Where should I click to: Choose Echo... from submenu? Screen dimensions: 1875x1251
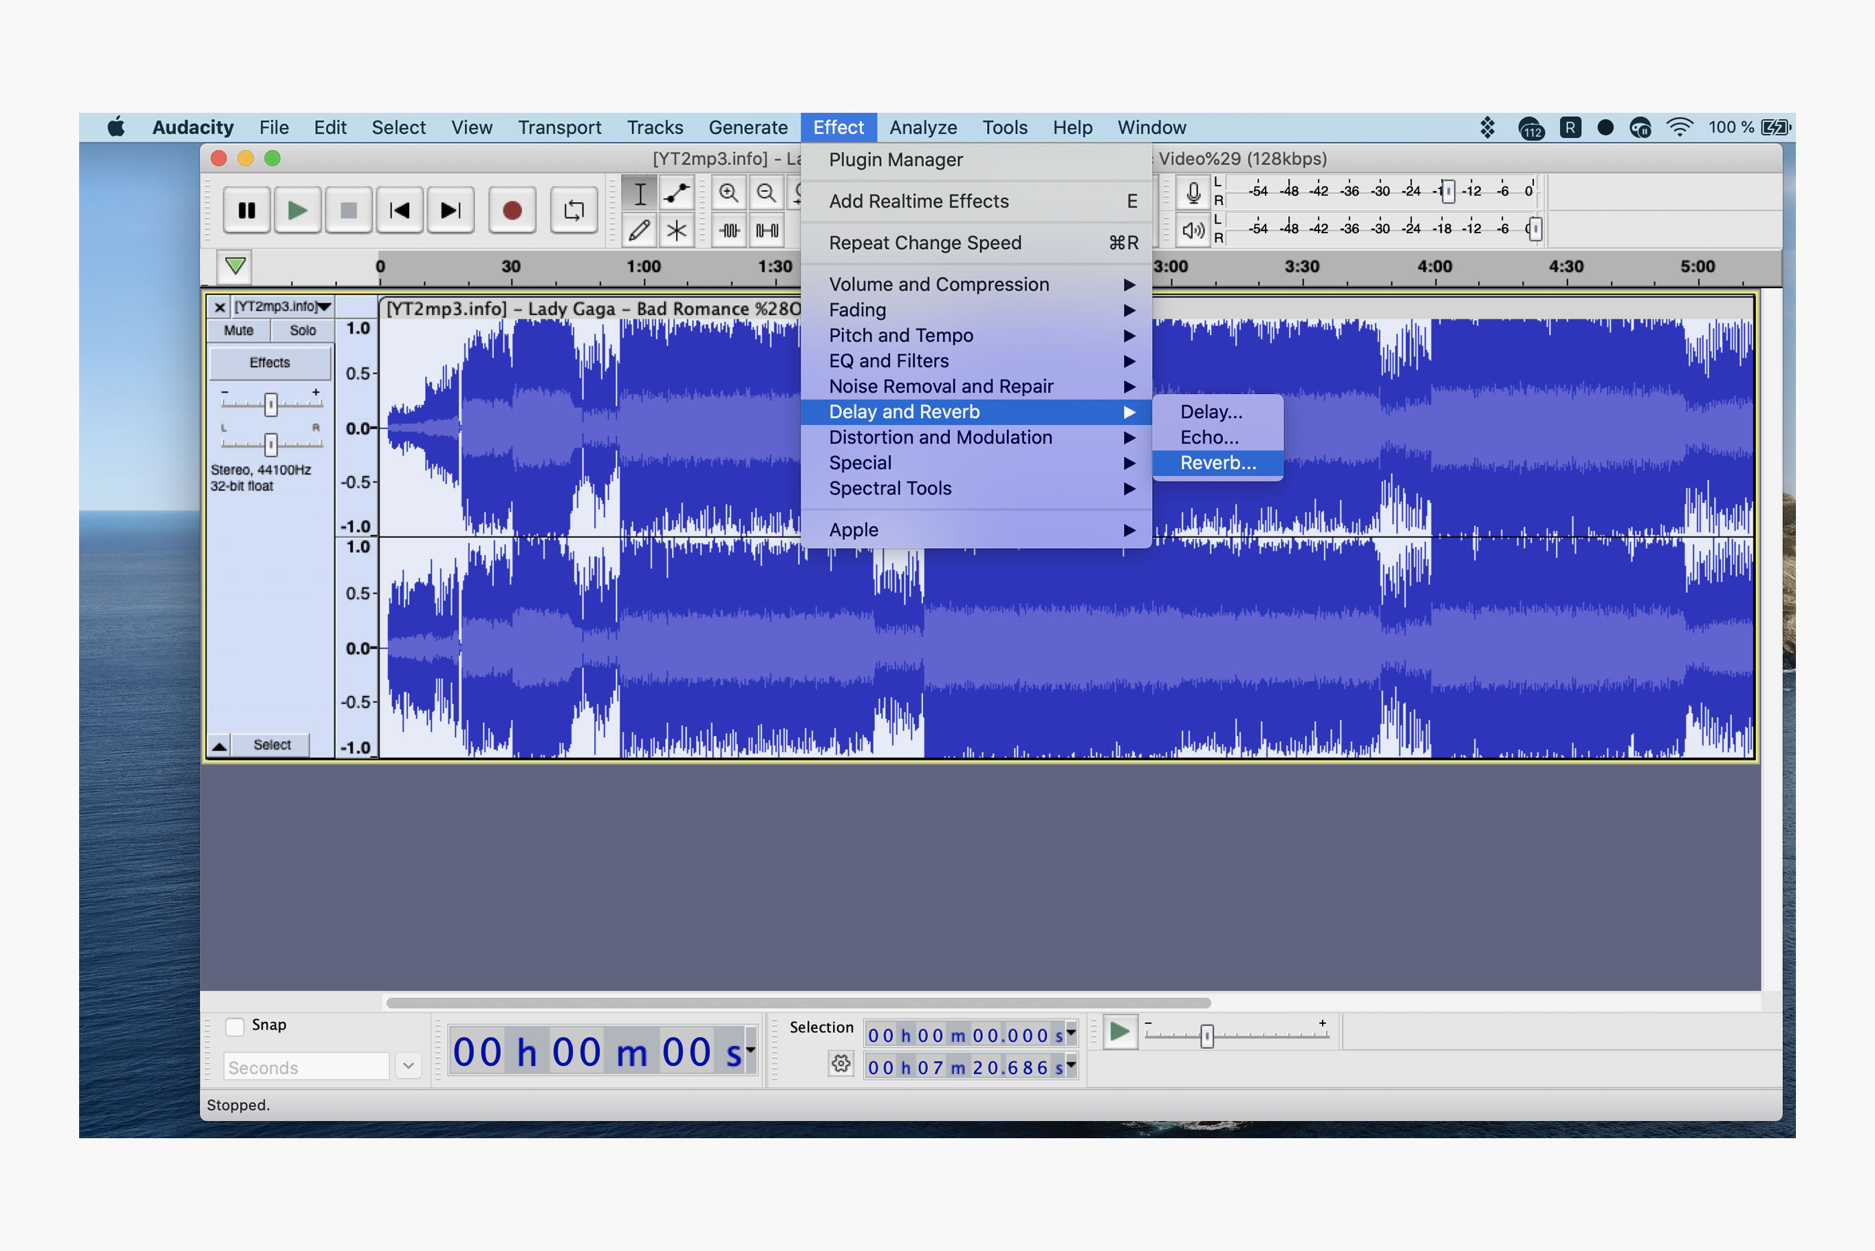point(1217,437)
